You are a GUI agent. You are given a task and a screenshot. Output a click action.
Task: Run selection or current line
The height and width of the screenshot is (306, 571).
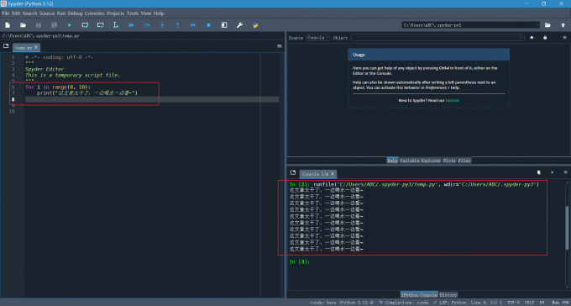pos(116,25)
